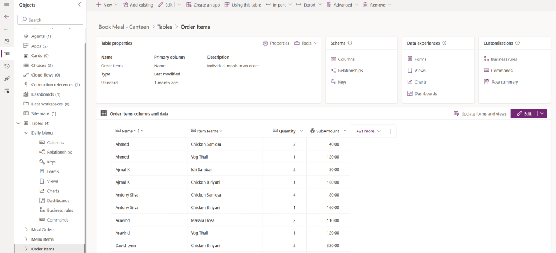Click the add column plus icon
The height and width of the screenshot is (253, 556).
click(390, 131)
